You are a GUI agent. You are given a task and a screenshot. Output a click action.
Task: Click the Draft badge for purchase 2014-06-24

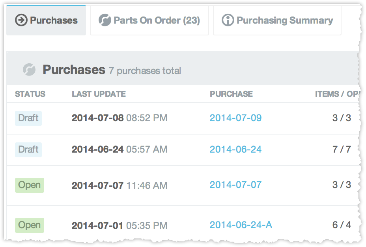[x=28, y=149]
